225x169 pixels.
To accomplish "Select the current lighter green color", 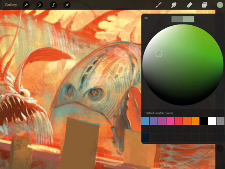I will tap(188, 19).
